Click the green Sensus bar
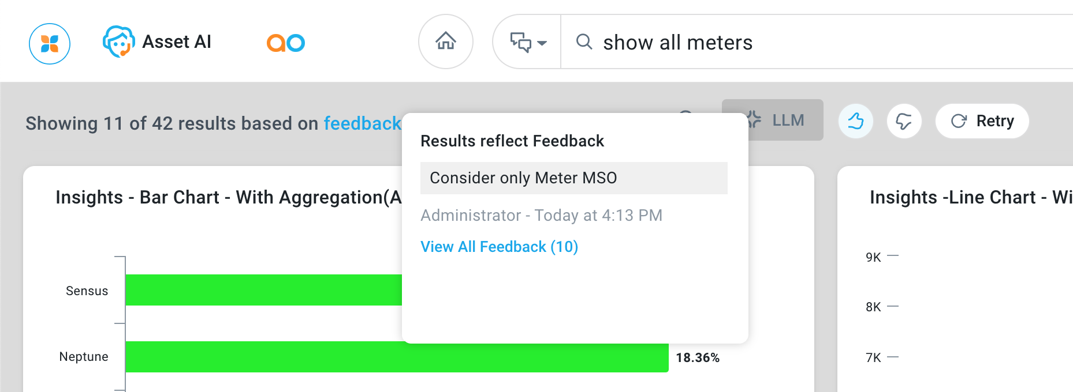 click(263, 290)
